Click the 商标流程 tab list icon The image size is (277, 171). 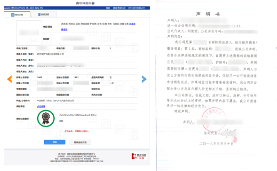click(x=39, y=14)
